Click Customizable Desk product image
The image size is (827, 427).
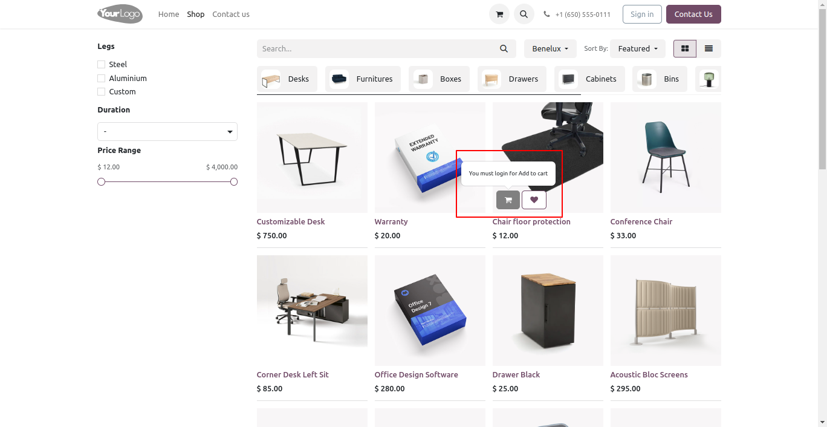(312, 157)
